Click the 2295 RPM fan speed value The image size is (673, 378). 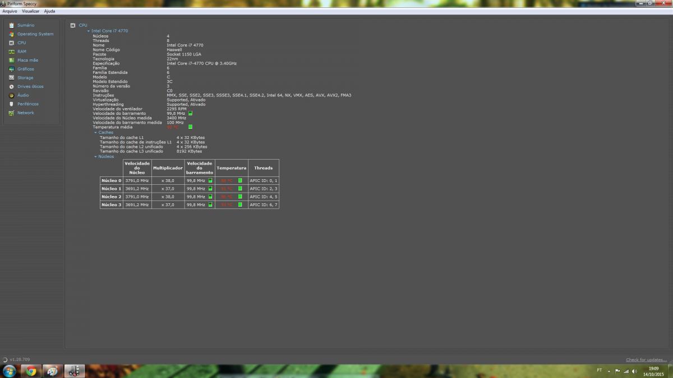[177, 109]
